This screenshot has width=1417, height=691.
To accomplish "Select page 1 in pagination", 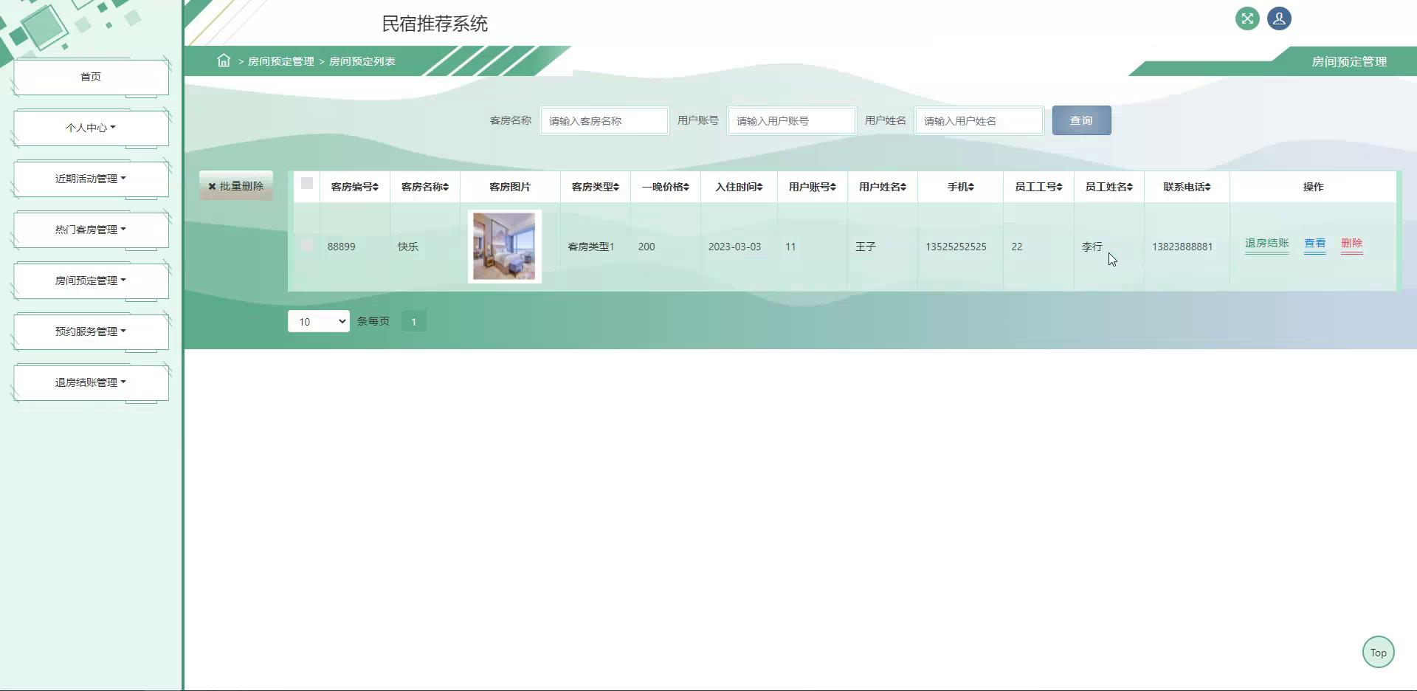I will [x=414, y=321].
